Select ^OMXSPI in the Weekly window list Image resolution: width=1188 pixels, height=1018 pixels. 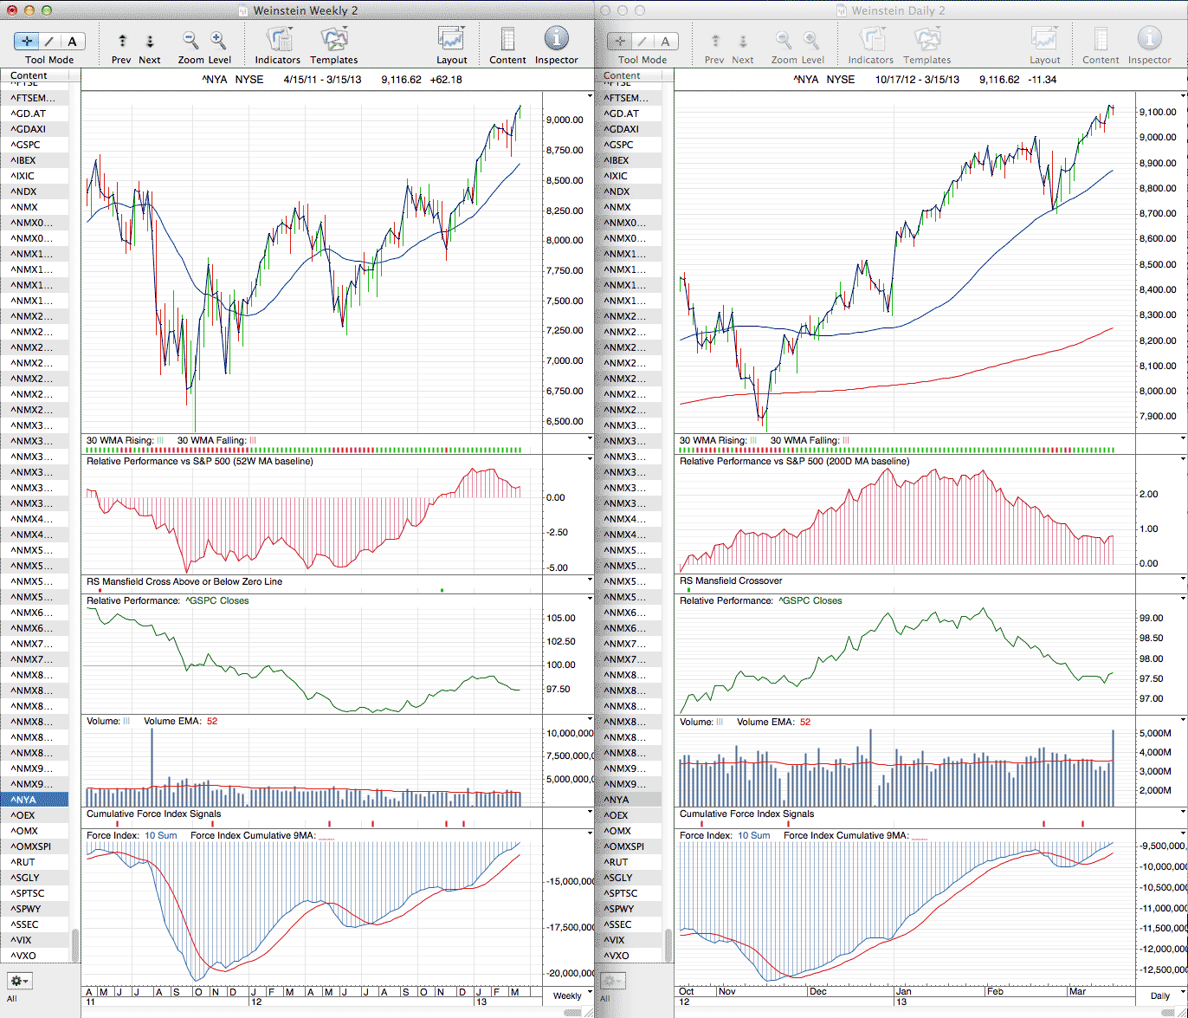[35, 846]
